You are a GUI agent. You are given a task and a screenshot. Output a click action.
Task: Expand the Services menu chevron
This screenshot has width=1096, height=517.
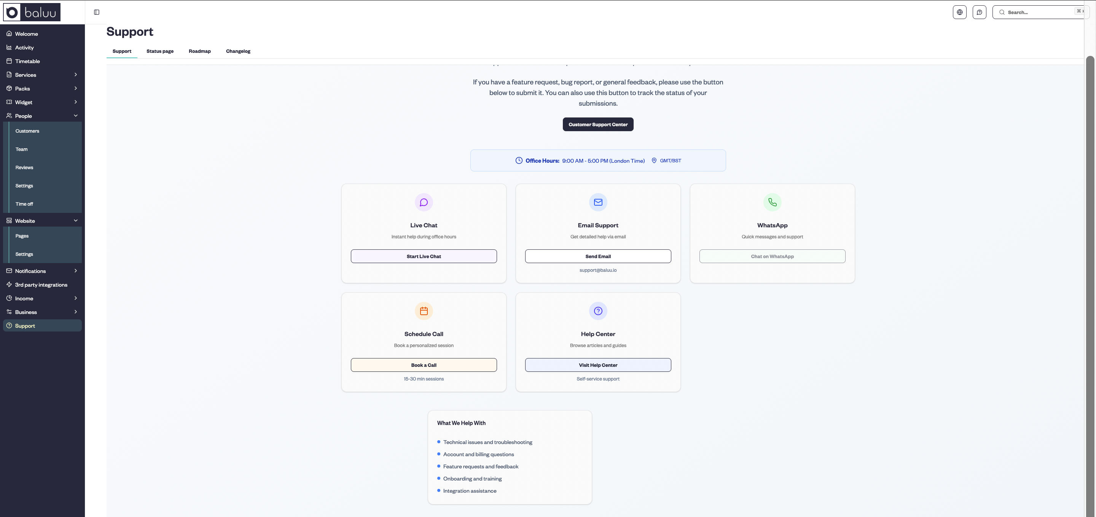(x=76, y=75)
